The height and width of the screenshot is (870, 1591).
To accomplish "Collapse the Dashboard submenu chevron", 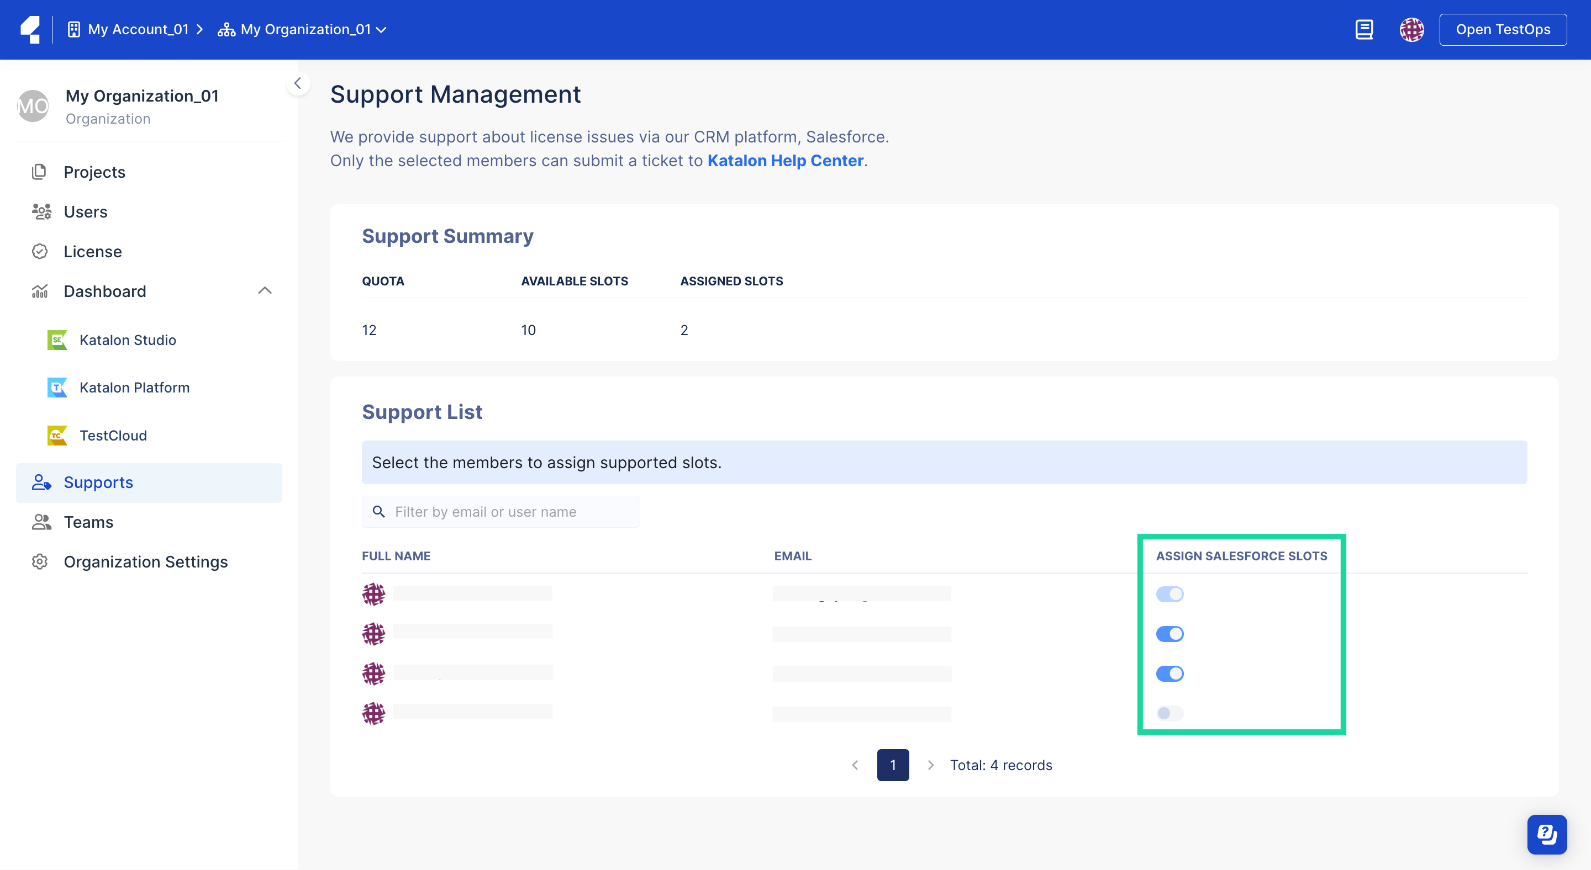I will pyautogui.click(x=265, y=290).
